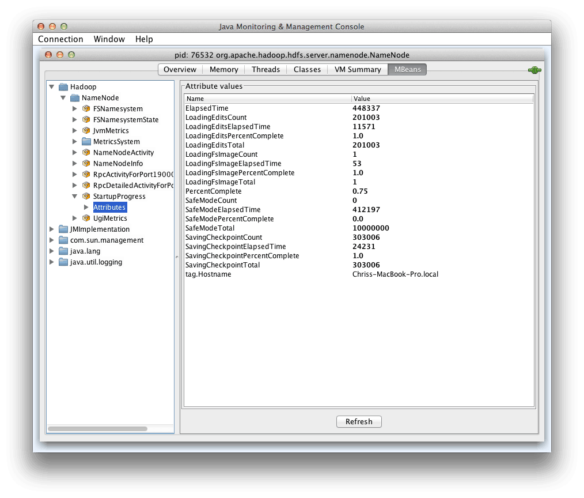Image resolution: width=584 pixels, height=498 pixels.
Task: Click the SafeModeTotal value 10000000
Action: (370, 228)
